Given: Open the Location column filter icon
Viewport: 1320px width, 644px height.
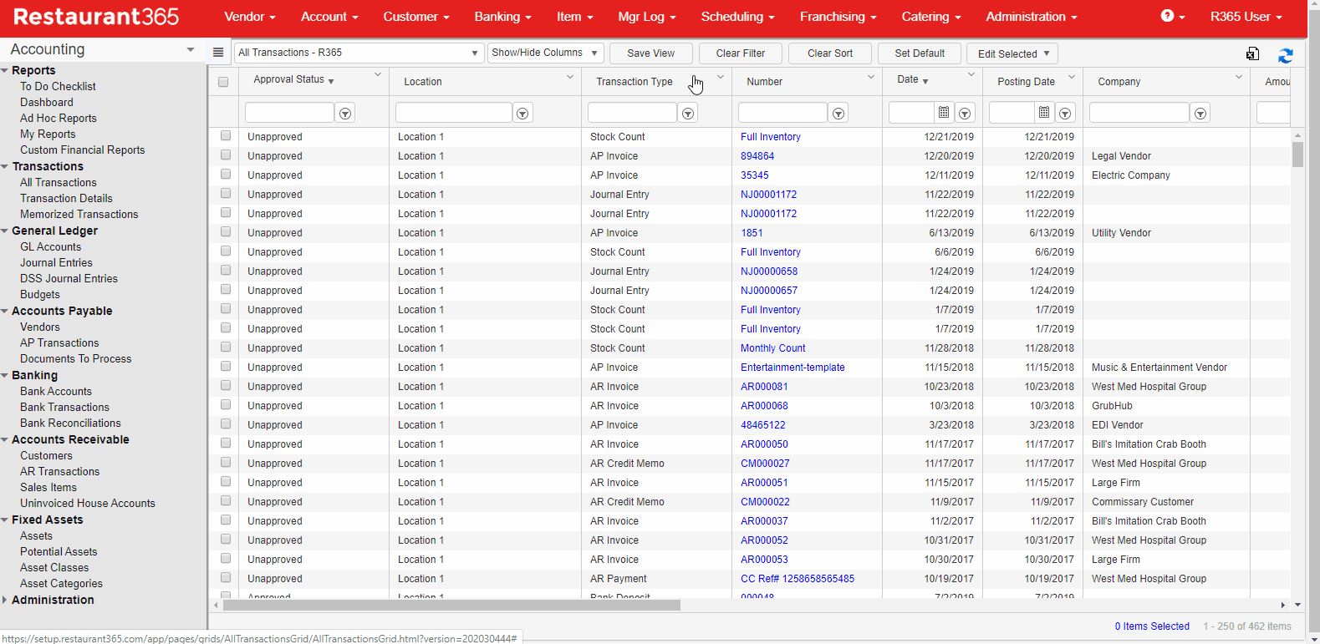Looking at the screenshot, I should tap(522, 114).
